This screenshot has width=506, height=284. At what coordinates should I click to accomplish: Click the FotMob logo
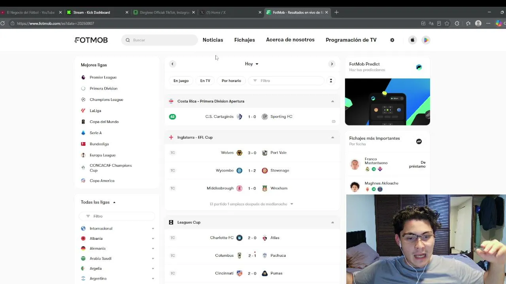(x=91, y=40)
